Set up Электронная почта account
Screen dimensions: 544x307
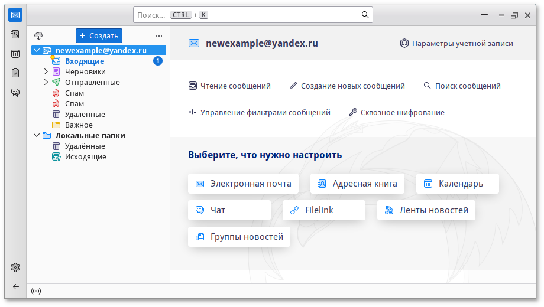(x=243, y=184)
